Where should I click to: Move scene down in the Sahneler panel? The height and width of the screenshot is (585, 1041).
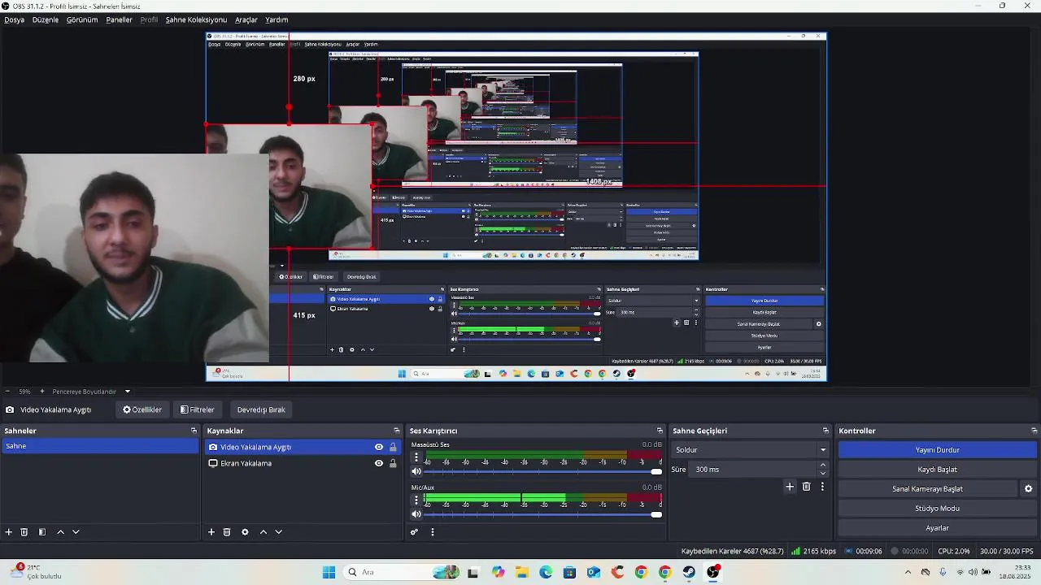[x=76, y=532]
